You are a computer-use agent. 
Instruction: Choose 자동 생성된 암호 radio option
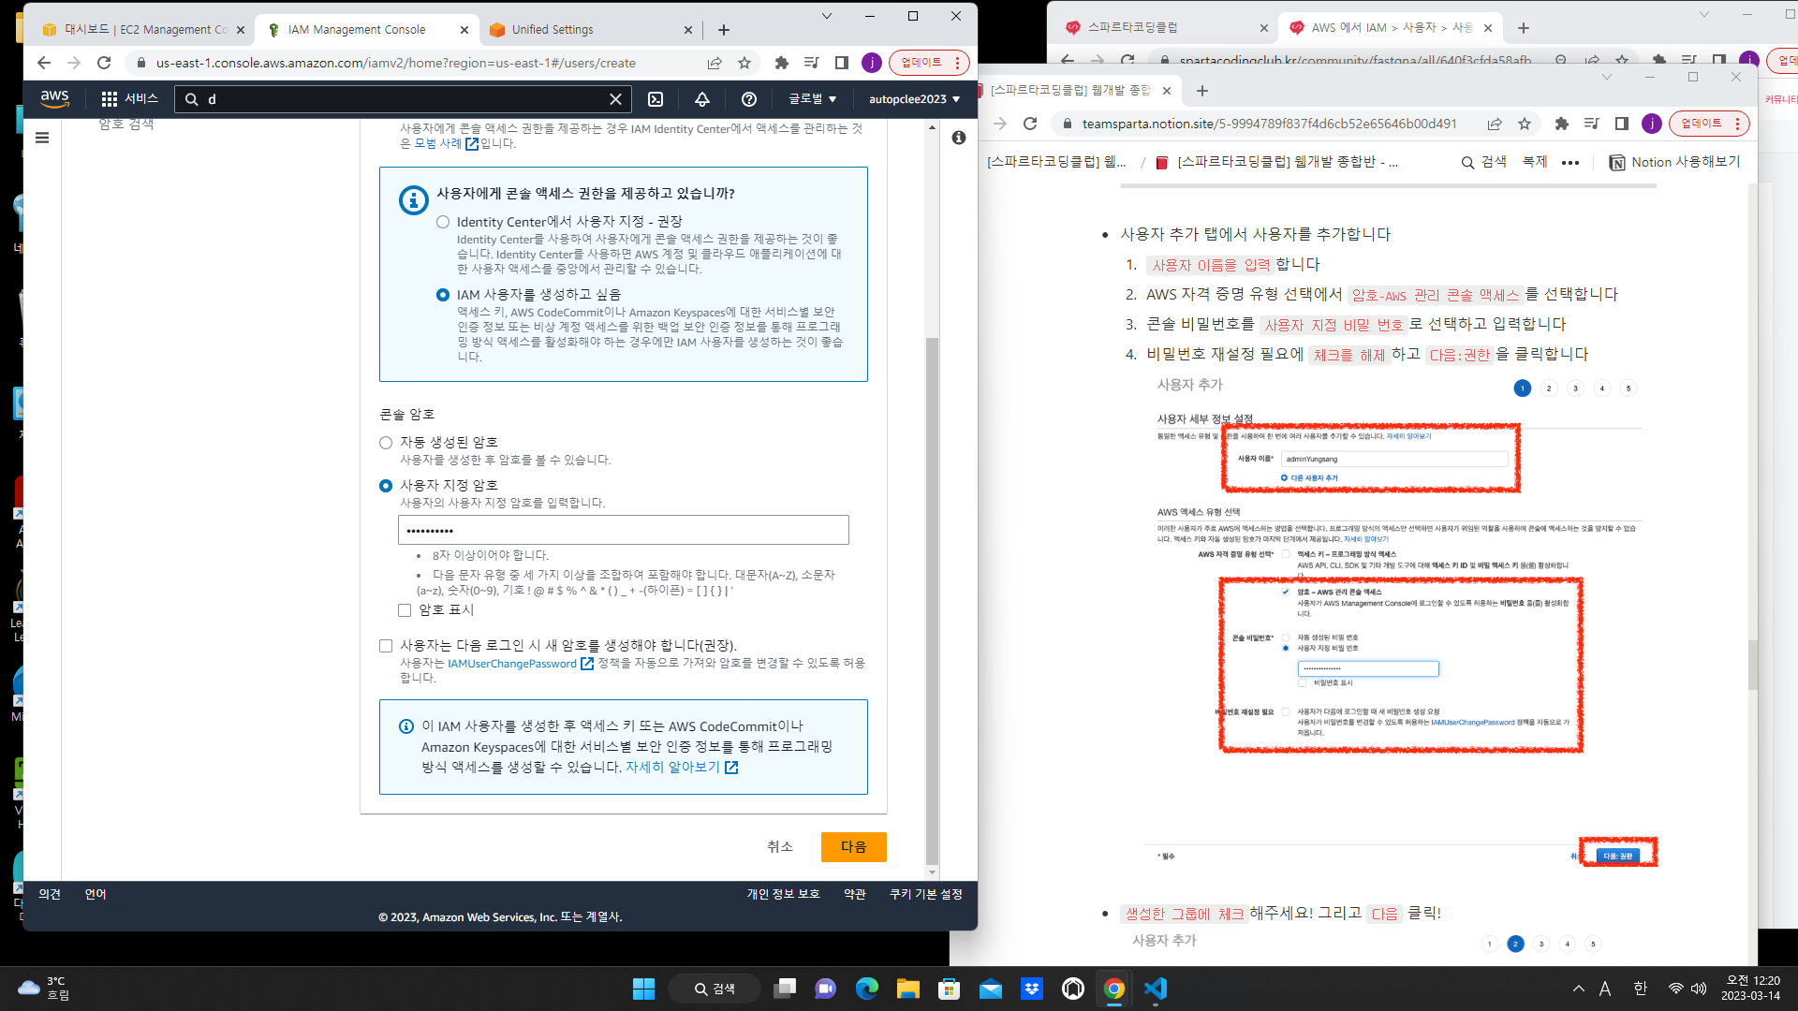click(x=386, y=443)
